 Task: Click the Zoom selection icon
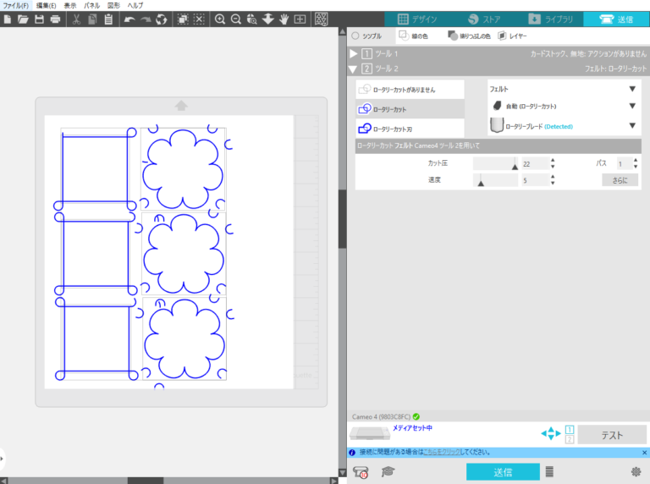[252, 19]
